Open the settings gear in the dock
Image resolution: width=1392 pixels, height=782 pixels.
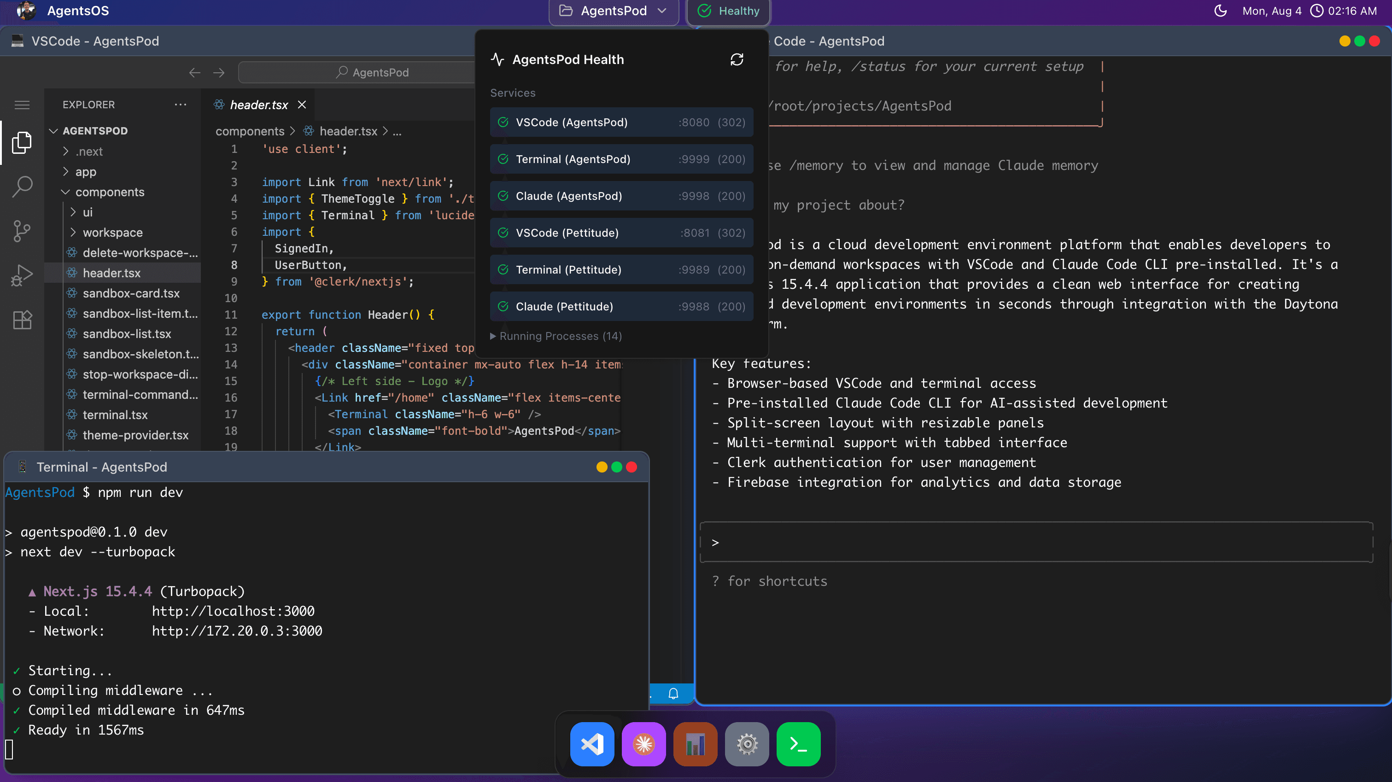747,744
